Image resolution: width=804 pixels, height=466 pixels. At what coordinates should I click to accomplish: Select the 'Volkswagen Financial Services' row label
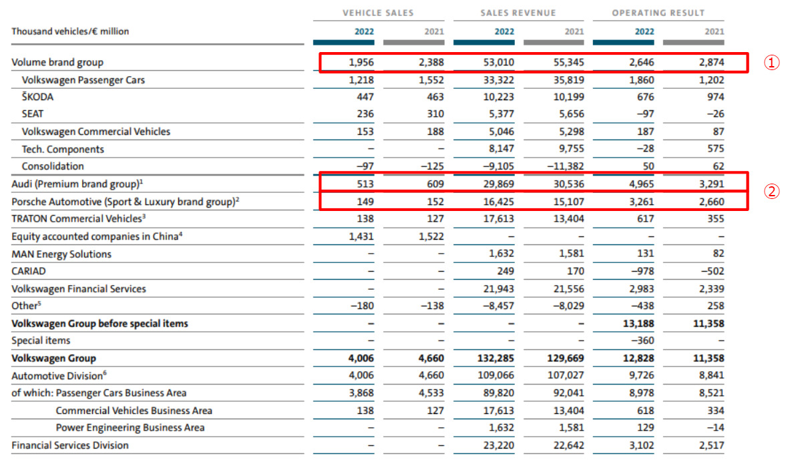pos(78,289)
